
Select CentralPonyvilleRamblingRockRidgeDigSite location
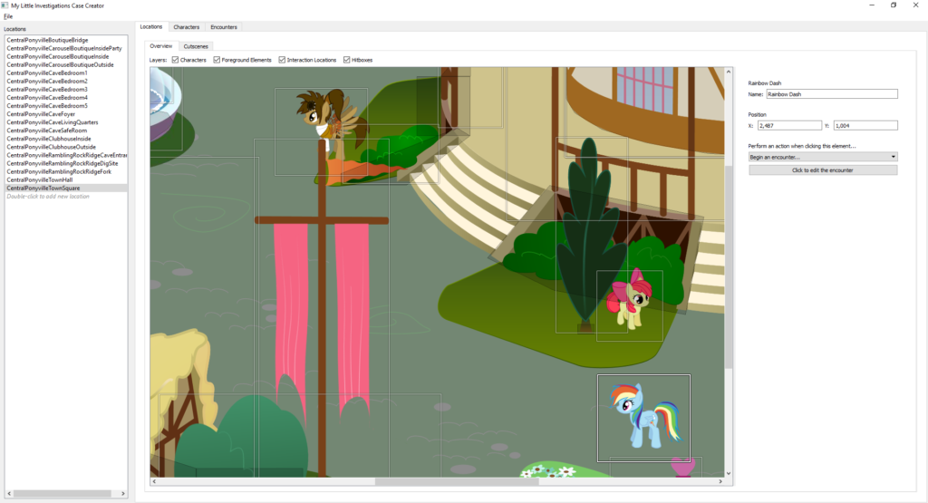point(63,163)
